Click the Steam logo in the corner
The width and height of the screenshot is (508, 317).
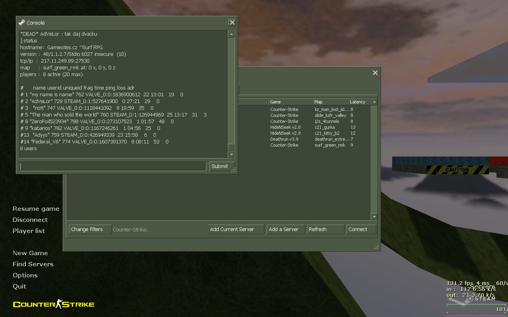click(x=472, y=299)
